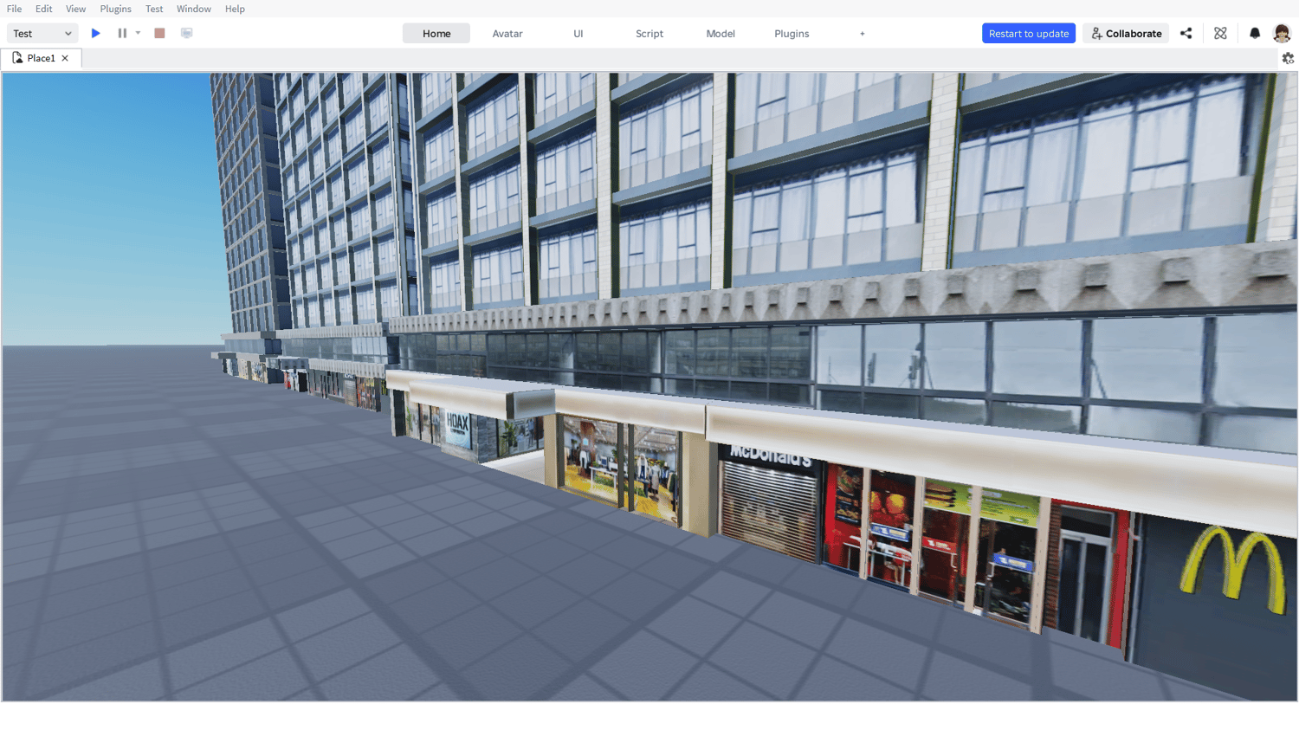Open viewport settings with the gear icon

coord(1288,58)
